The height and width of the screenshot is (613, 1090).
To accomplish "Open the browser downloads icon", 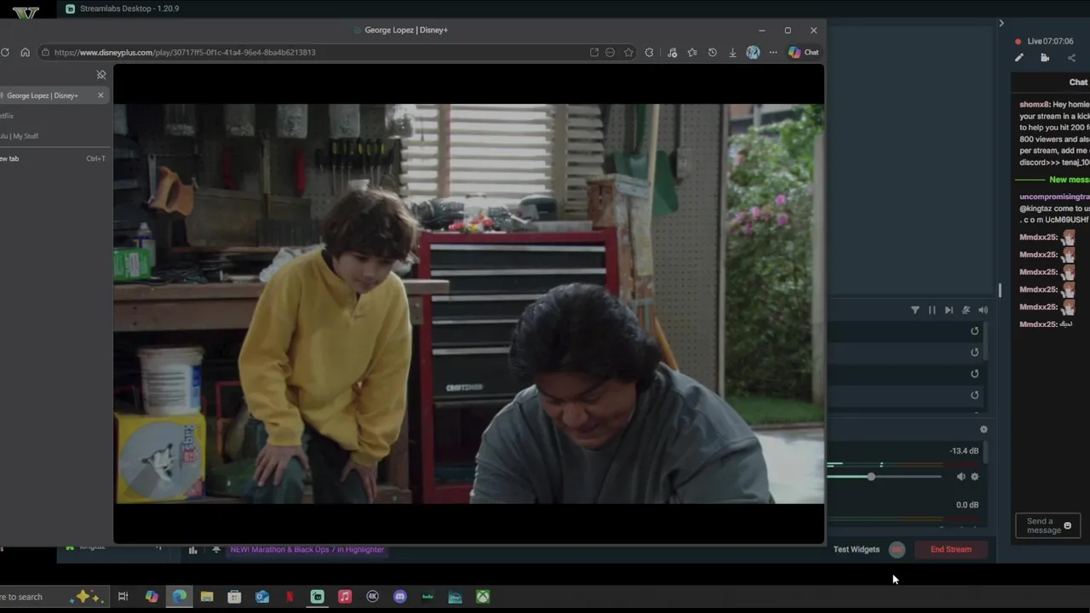I will 732,52.
